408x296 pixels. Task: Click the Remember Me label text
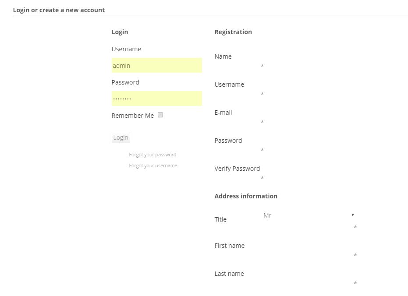pos(133,116)
